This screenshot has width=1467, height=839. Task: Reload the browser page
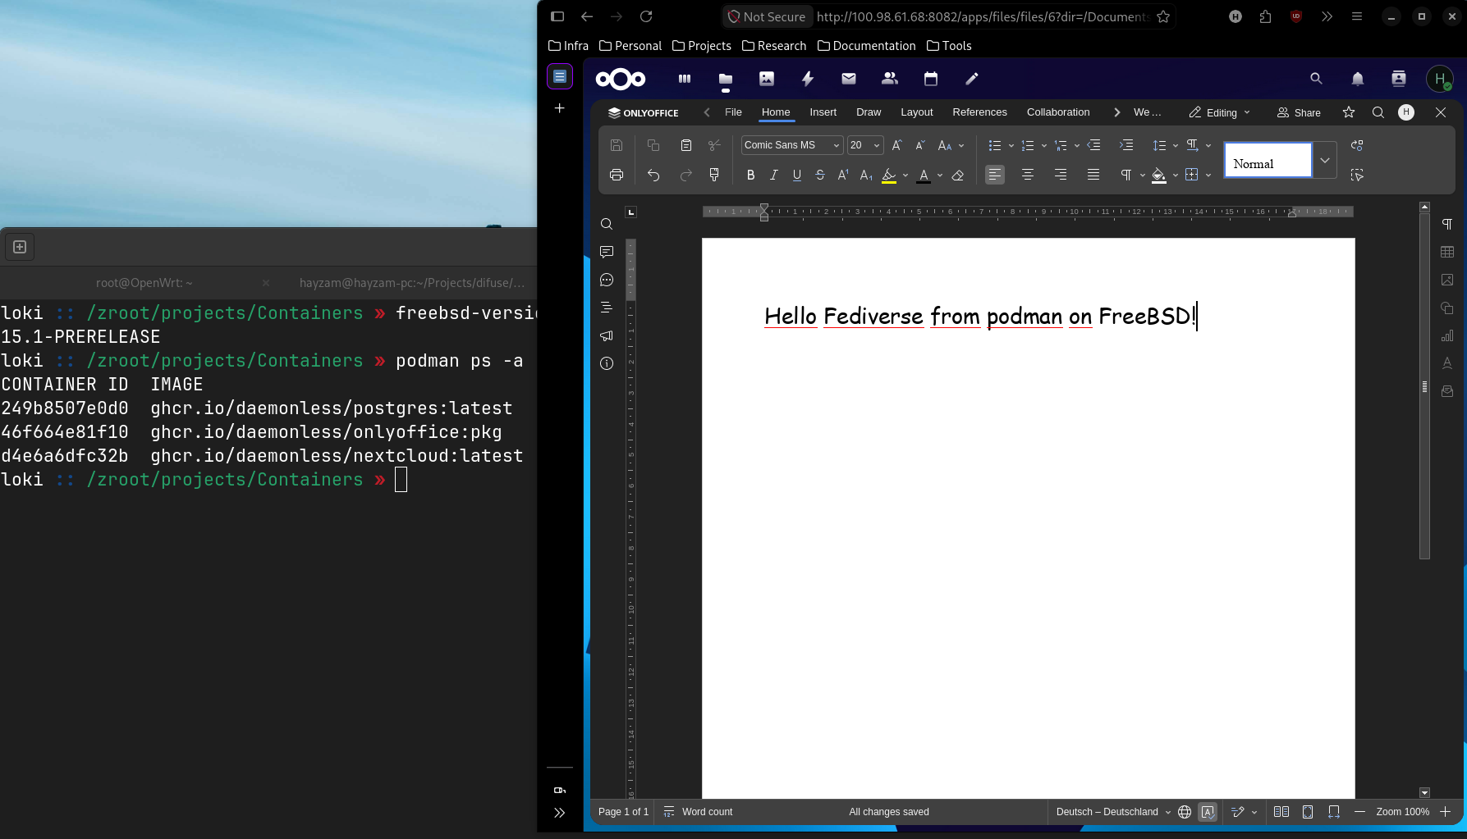pyautogui.click(x=646, y=16)
